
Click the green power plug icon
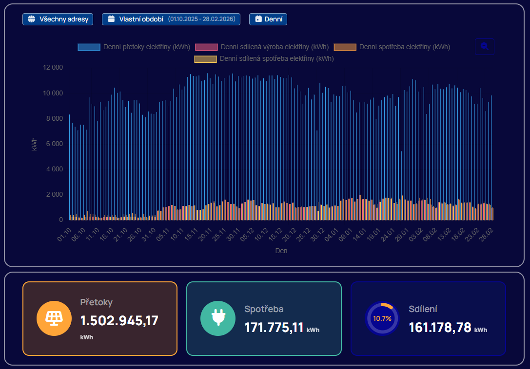pyautogui.click(x=215, y=318)
